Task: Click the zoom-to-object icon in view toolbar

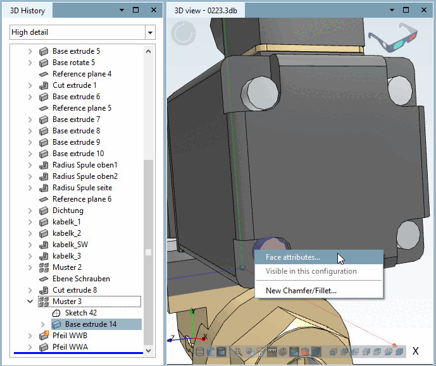Action: click(x=250, y=352)
